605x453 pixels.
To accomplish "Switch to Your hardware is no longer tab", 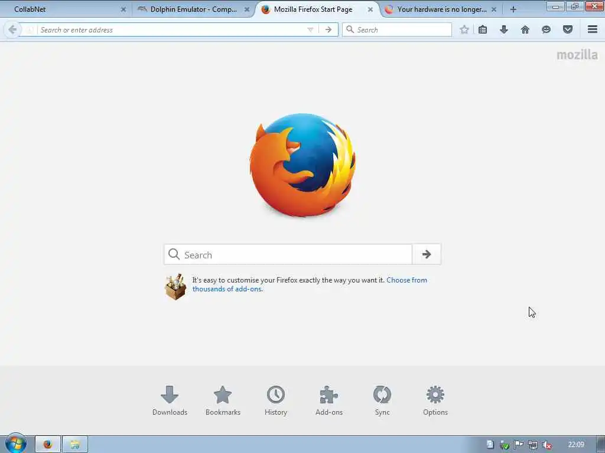I will pos(441,9).
